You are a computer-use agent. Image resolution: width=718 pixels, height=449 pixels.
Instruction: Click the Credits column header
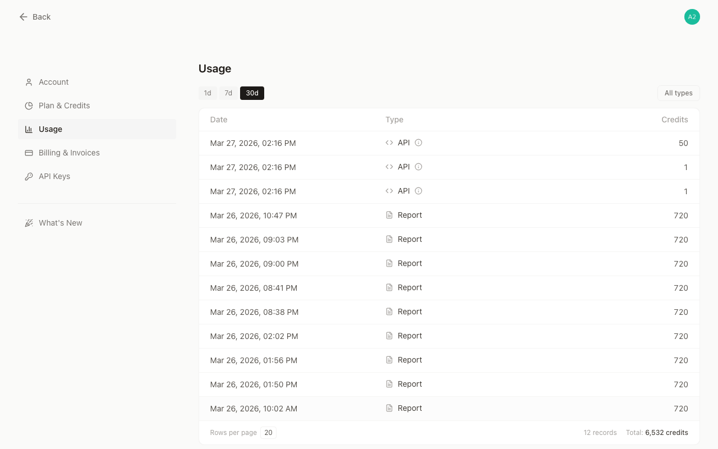click(x=674, y=120)
